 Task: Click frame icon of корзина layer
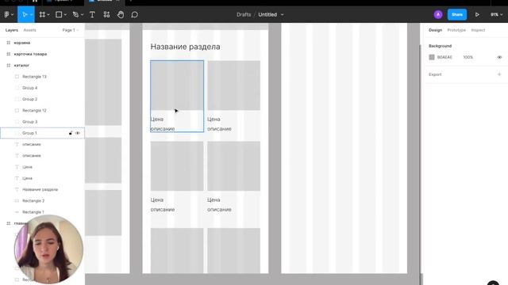[x=9, y=43]
